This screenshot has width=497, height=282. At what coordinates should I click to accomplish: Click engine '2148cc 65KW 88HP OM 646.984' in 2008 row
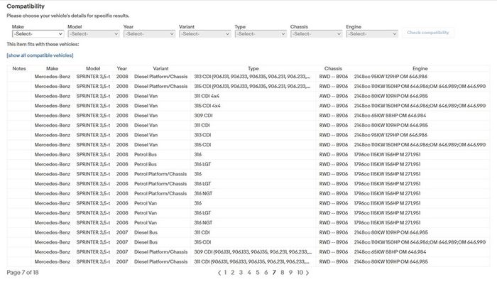pos(390,116)
